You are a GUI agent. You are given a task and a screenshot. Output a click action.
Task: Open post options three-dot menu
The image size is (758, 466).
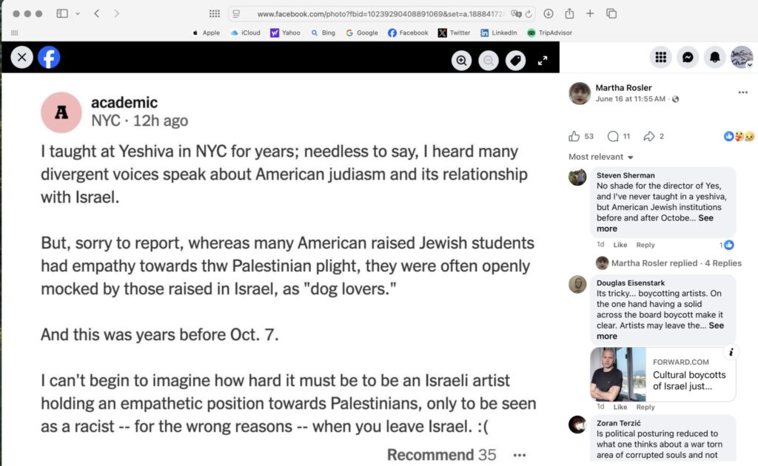[742, 92]
